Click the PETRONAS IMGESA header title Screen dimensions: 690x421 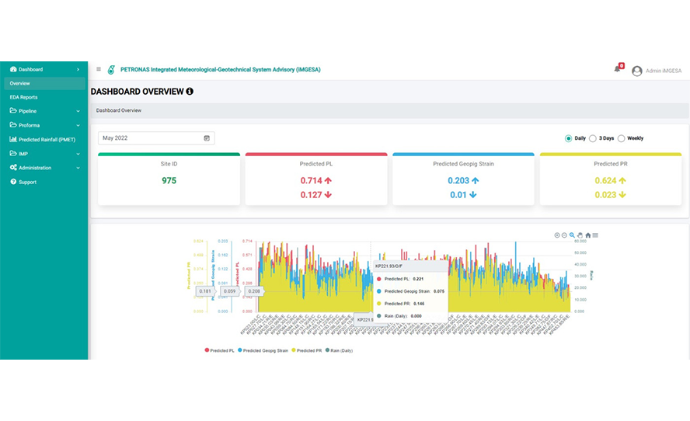(221, 69)
